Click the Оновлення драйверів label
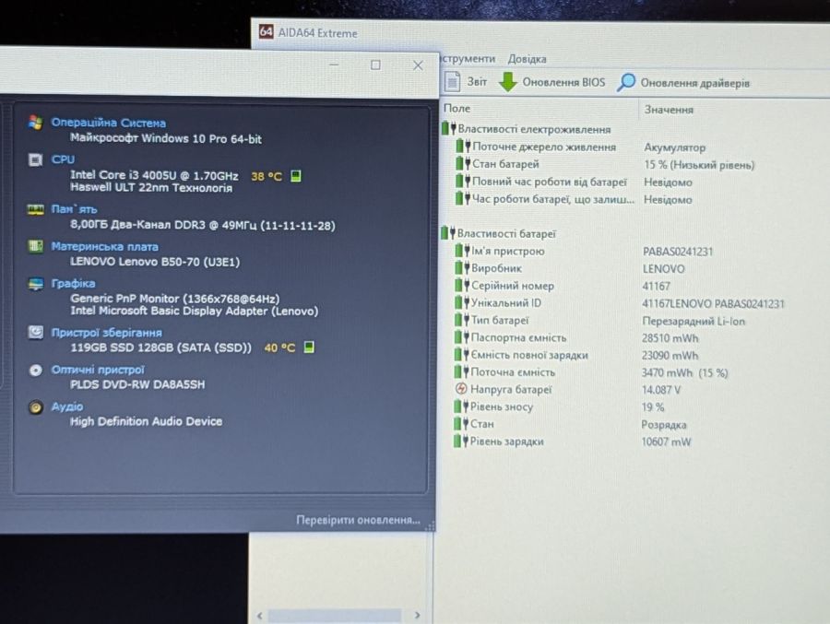The width and height of the screenshot is (830, 624). point(695,83)
